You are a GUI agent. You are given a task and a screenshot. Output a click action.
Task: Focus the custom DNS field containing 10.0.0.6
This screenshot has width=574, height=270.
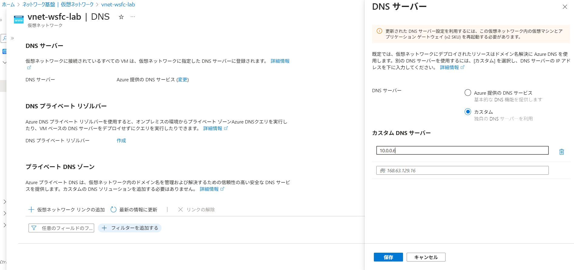(x=462, y=150)
